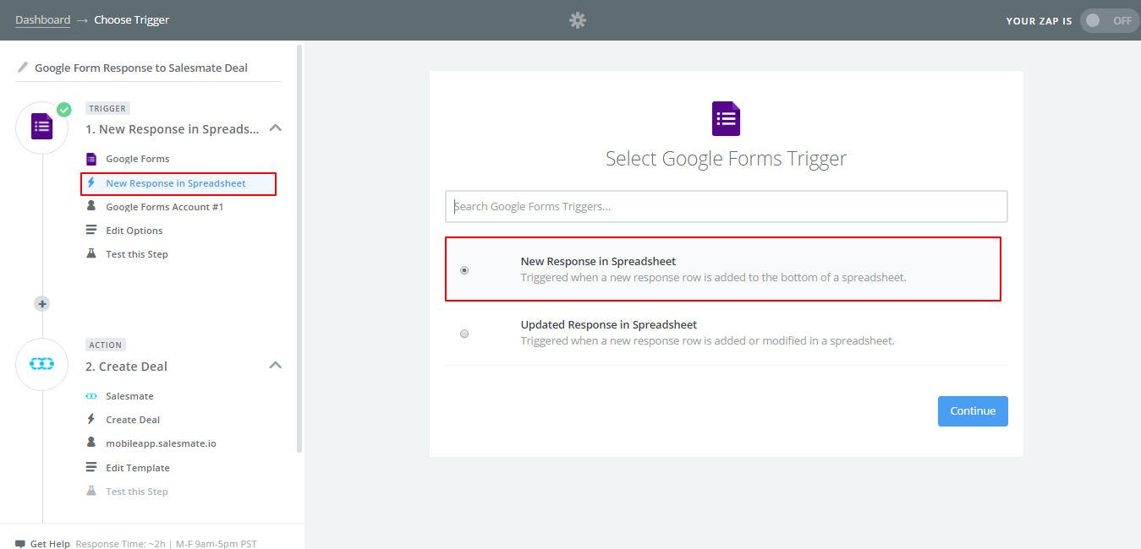
Task: Open Google Forms Account #1 sidebar item
Action: 165,207
